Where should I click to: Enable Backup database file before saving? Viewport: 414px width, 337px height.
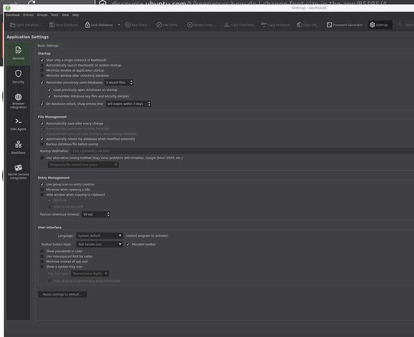42,144
